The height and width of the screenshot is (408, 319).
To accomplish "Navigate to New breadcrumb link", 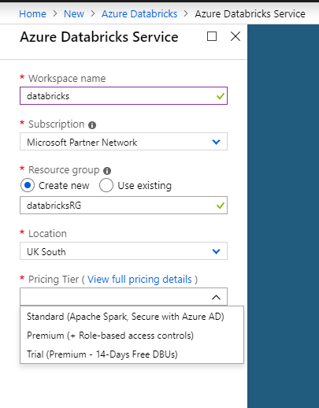I will [74, 13].
